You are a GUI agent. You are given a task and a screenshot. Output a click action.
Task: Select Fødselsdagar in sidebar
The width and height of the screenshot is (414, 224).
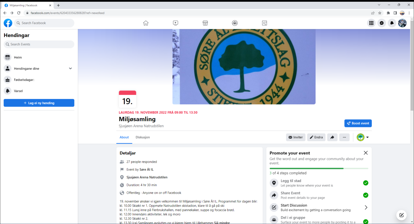(x=39, y=80)
